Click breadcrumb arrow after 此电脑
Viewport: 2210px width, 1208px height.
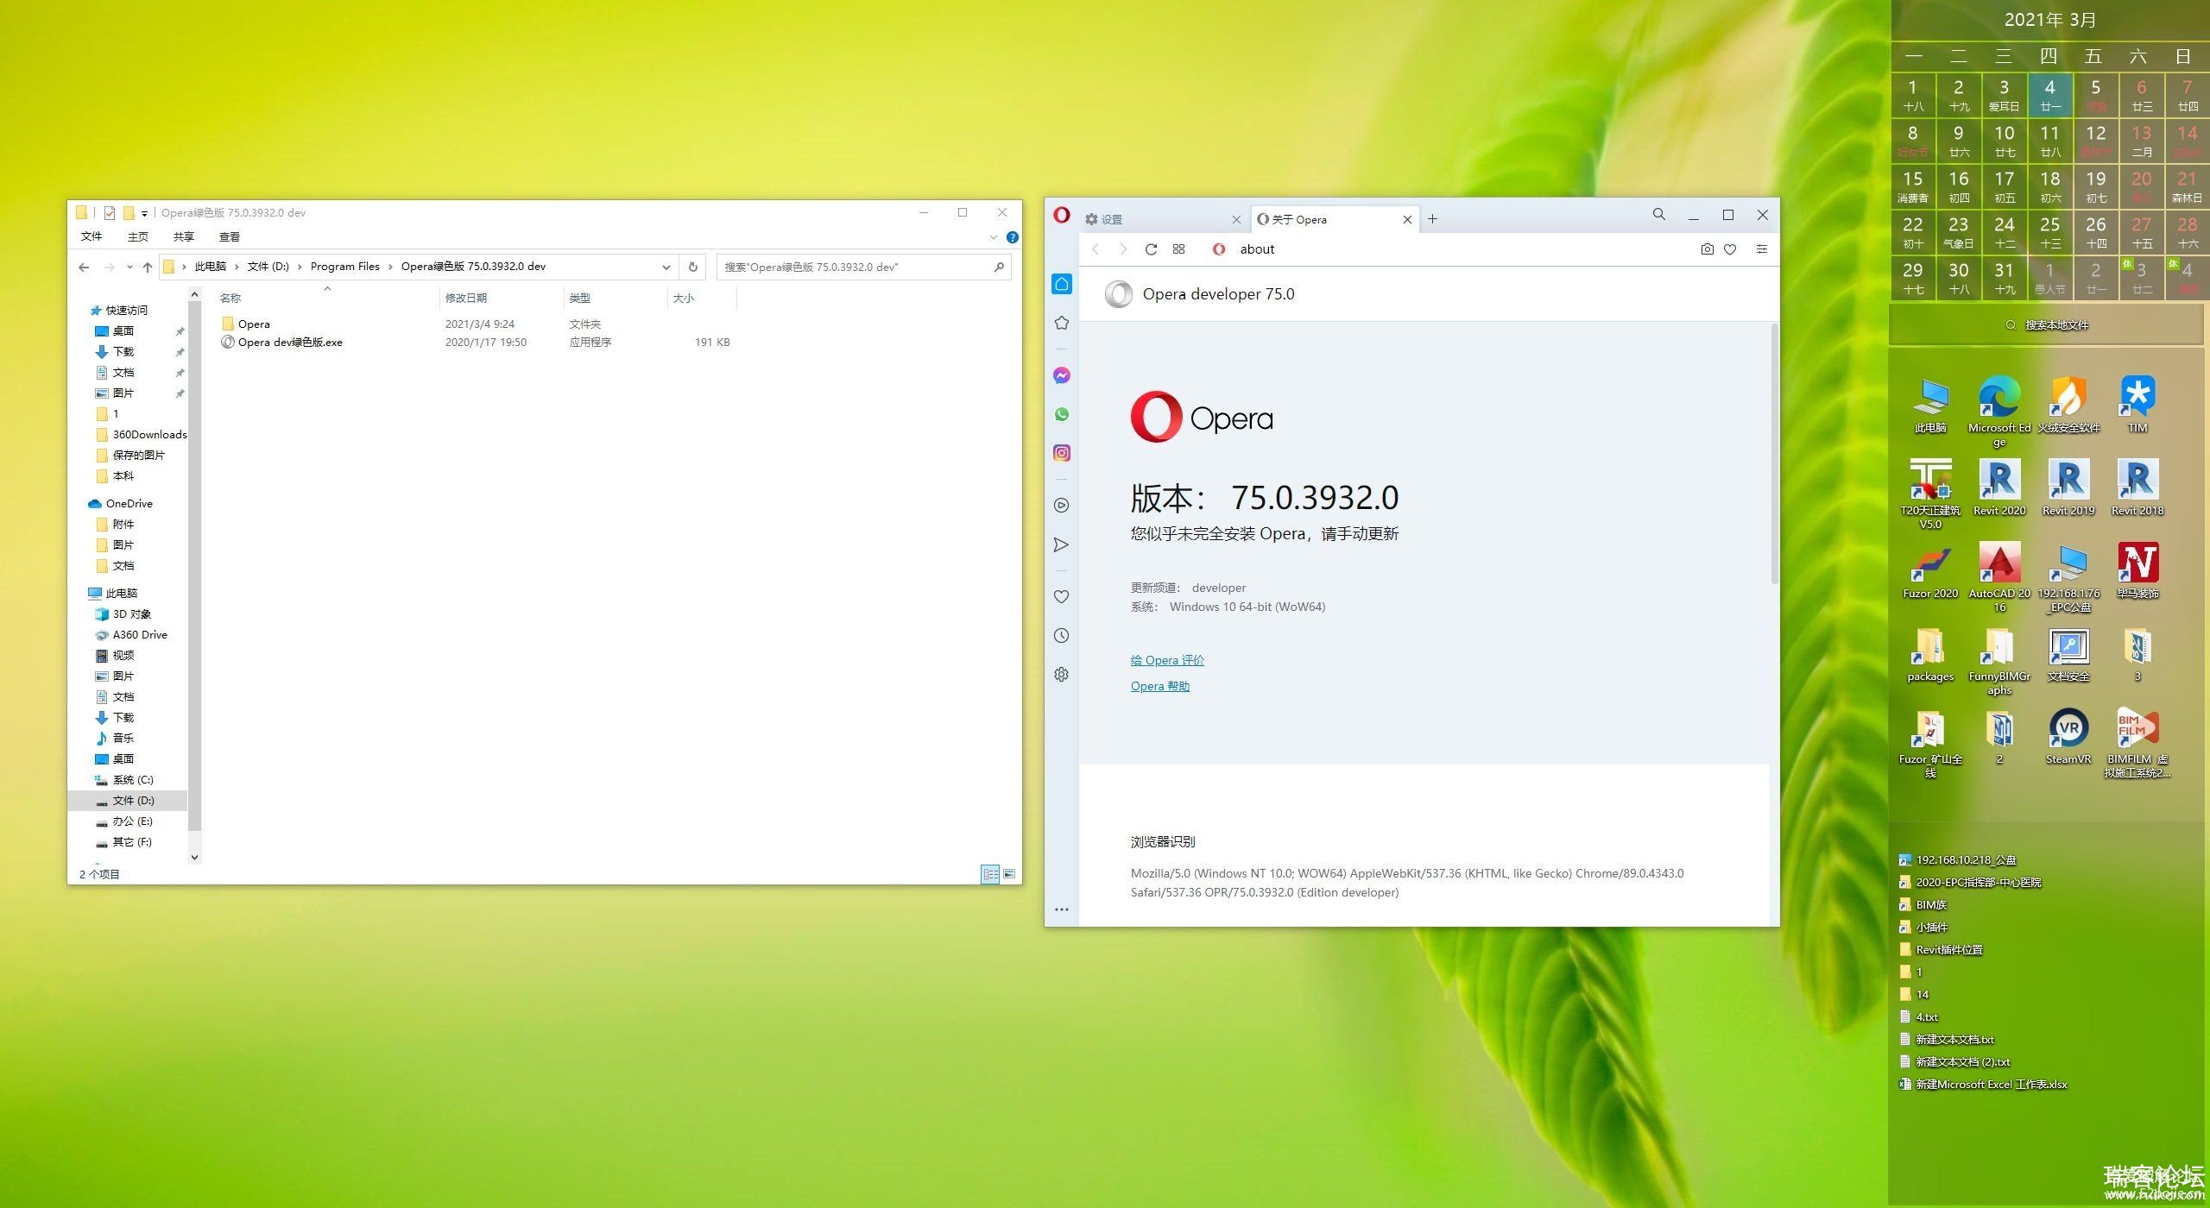click(x=237, y=267)
